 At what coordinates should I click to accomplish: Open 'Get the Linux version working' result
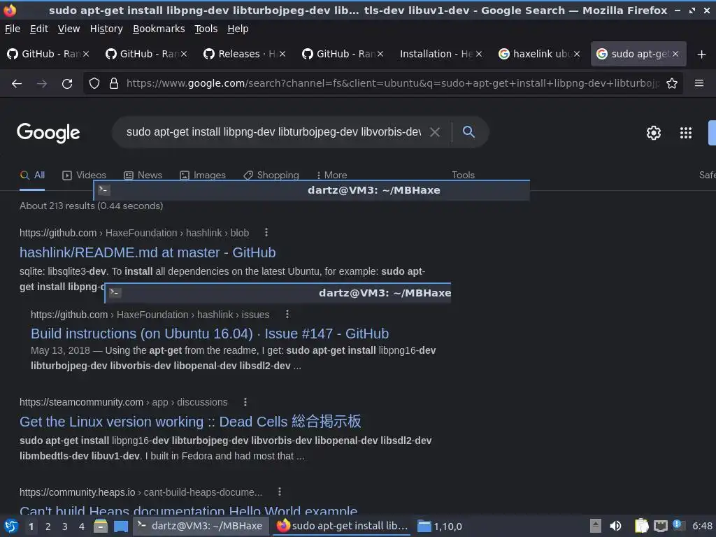pyautogui.click(x=190, y=422)
